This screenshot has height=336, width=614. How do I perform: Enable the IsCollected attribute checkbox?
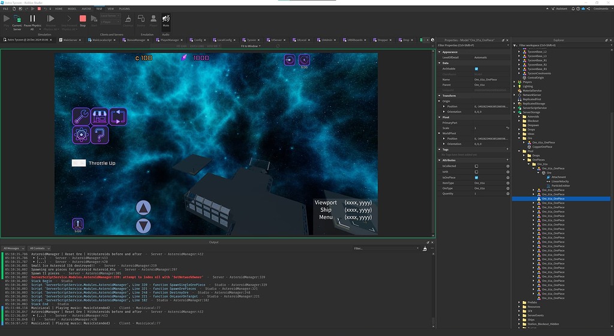(477, 166)
